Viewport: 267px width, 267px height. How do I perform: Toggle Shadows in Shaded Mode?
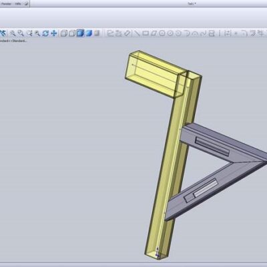[x=97, y=33]
